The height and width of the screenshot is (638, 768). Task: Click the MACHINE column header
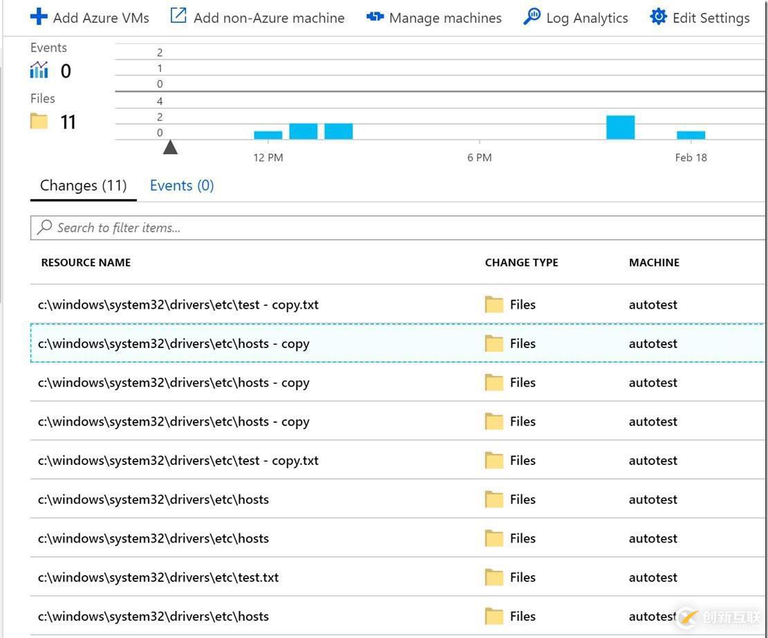[x=654, y=262]
